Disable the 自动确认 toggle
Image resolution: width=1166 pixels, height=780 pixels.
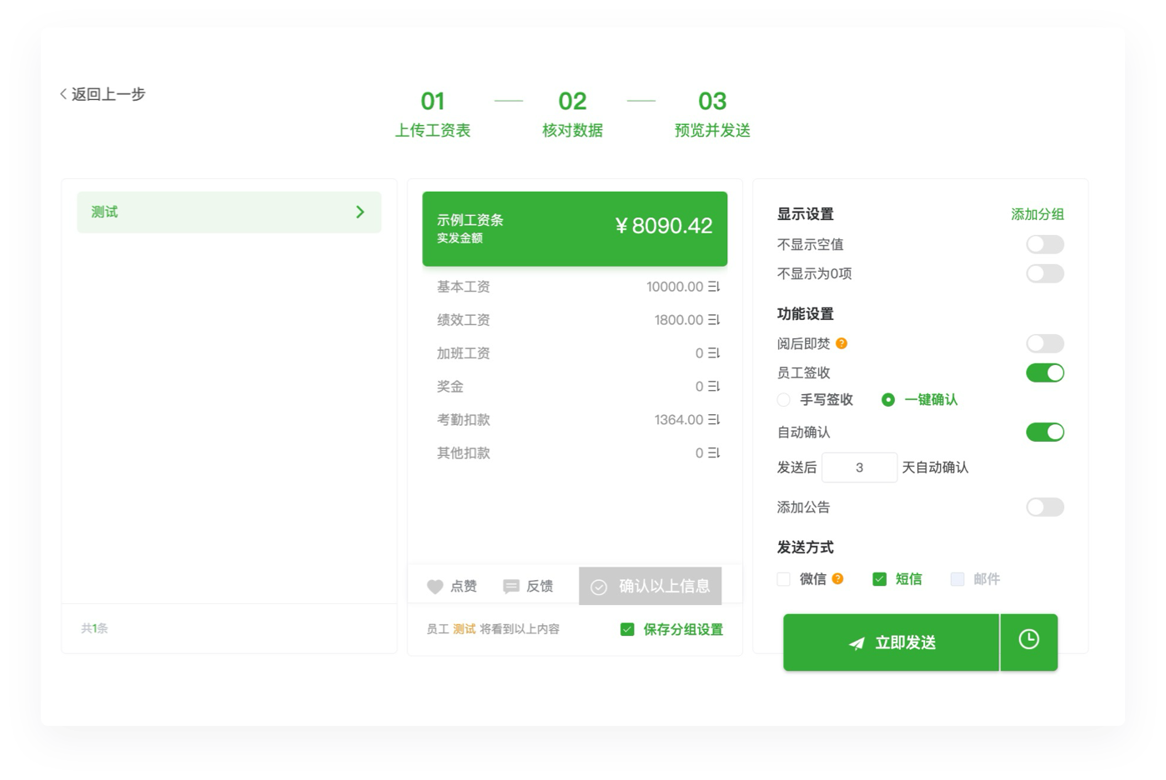(1044, 432)
